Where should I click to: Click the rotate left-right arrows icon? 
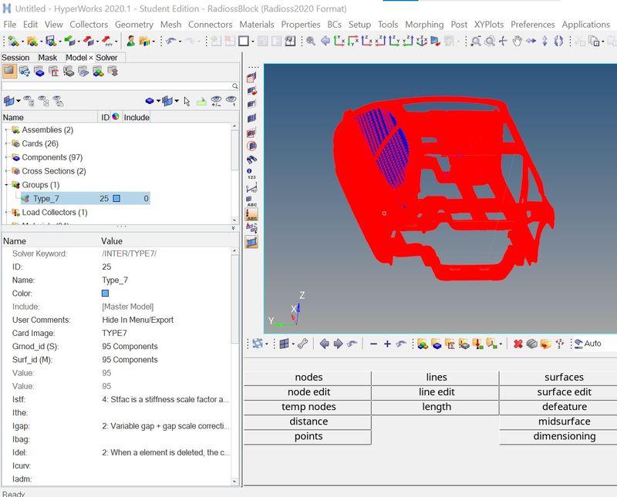531,41
